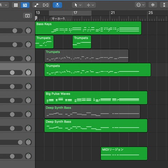This screenshot has height=168, width=168.
Task: Click the global tracks tray icon button
Action: pyautogui.click(x=27, y=16)
